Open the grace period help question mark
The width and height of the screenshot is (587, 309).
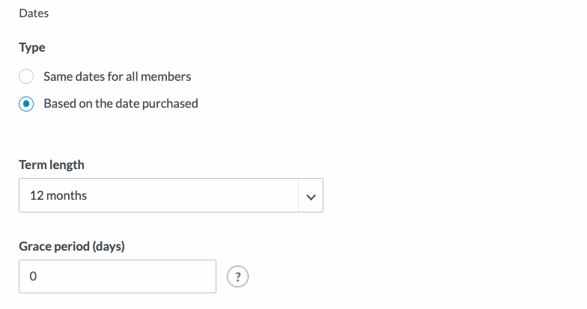coord(238,277)
